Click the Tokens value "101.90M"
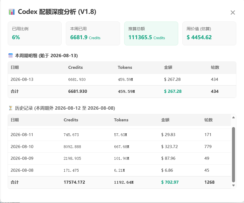The width and height of the screenshot is (244, 203). coord(121,158)
